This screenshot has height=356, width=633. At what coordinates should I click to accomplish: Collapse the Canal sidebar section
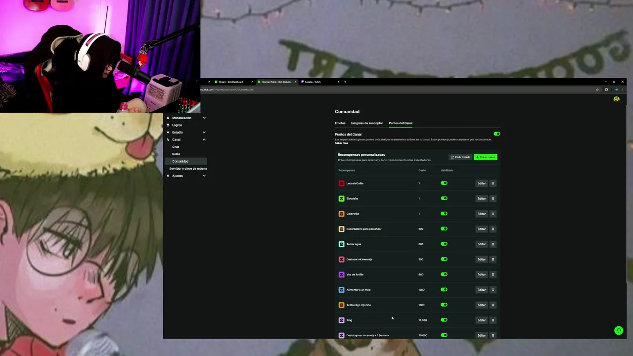(x=186, y=139)
